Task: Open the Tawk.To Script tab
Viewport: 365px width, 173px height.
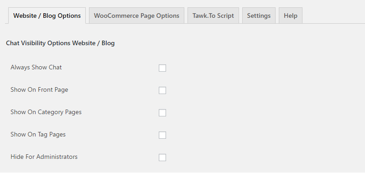Action: [x=213, y=16]
